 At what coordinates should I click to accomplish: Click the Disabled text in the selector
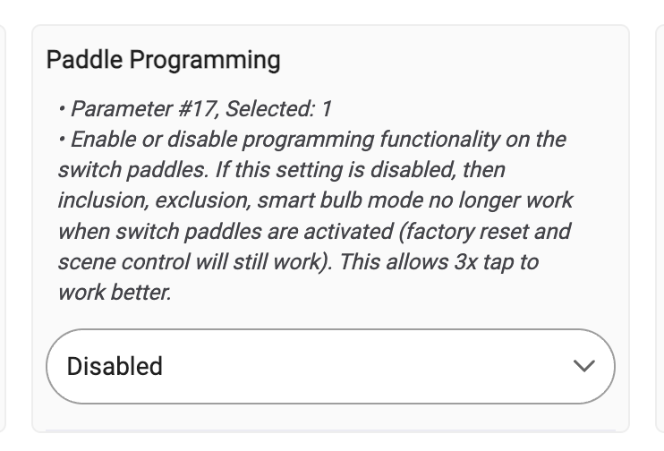[x=115, y=366]
